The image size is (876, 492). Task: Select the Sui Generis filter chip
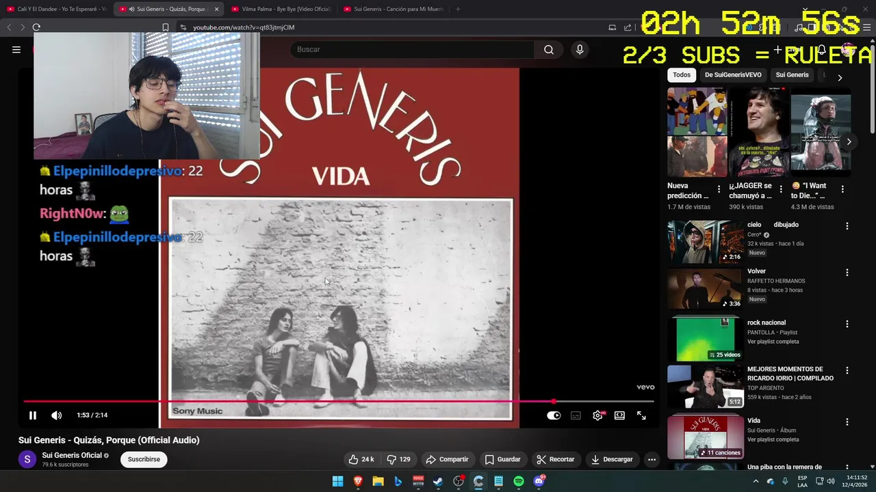tap(792, 75)
